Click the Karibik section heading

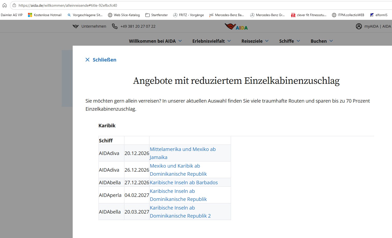[x=107, y=125]
